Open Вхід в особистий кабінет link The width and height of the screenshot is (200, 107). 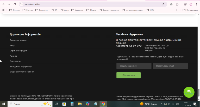[x=22, y=72]
